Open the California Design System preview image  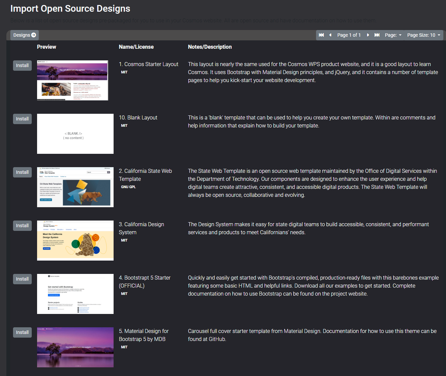75,241
